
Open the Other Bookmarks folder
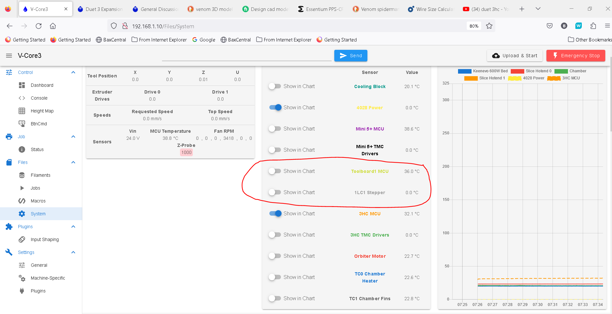(x=589, y=40)
